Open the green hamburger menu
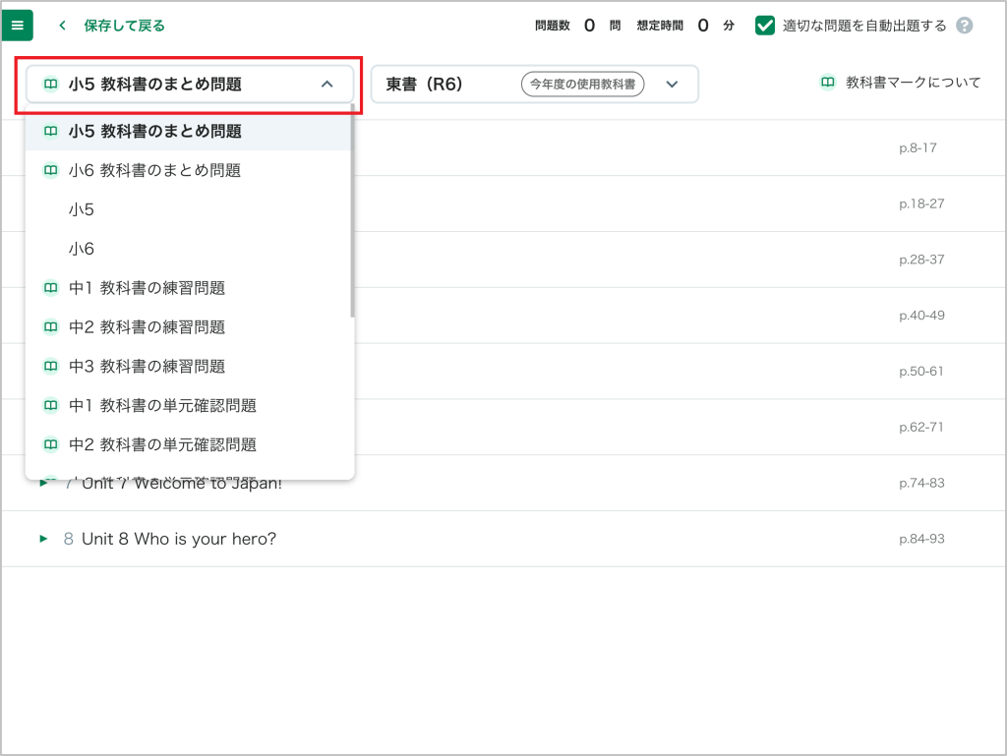Image resolution: width=1007 pixels, height=756 pixels. 18,25
